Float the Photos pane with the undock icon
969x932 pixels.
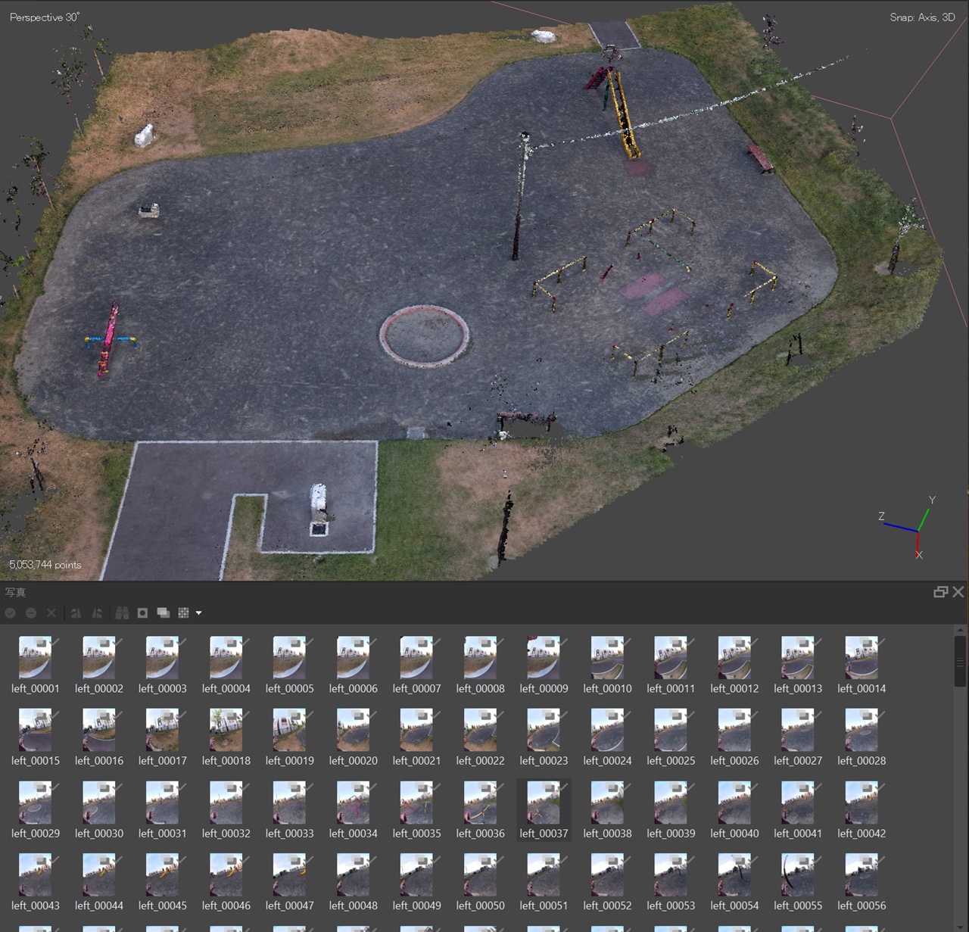pos(941,592)
